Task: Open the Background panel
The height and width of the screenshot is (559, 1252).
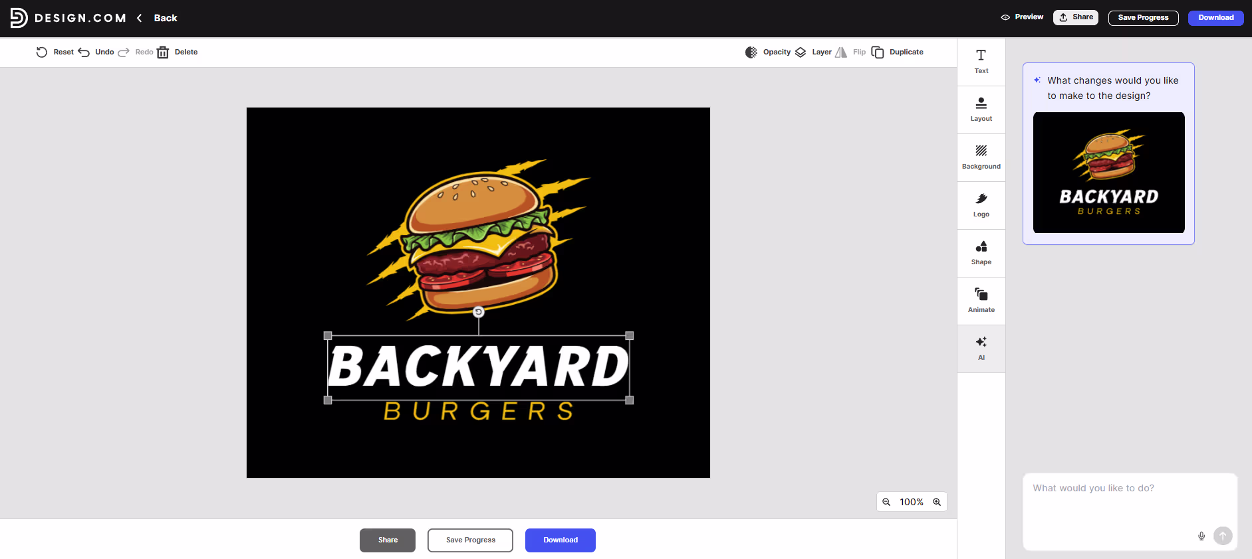Action: [981, 157]
